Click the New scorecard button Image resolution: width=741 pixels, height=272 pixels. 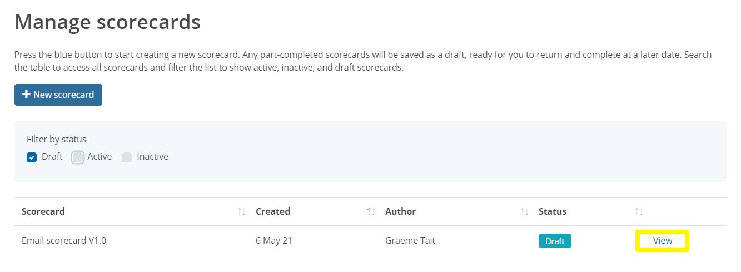point(58,95)
